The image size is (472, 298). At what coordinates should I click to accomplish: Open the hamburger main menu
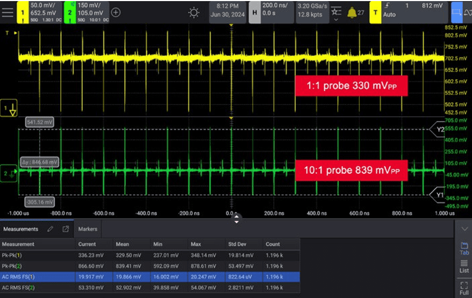tap(8, 12)
